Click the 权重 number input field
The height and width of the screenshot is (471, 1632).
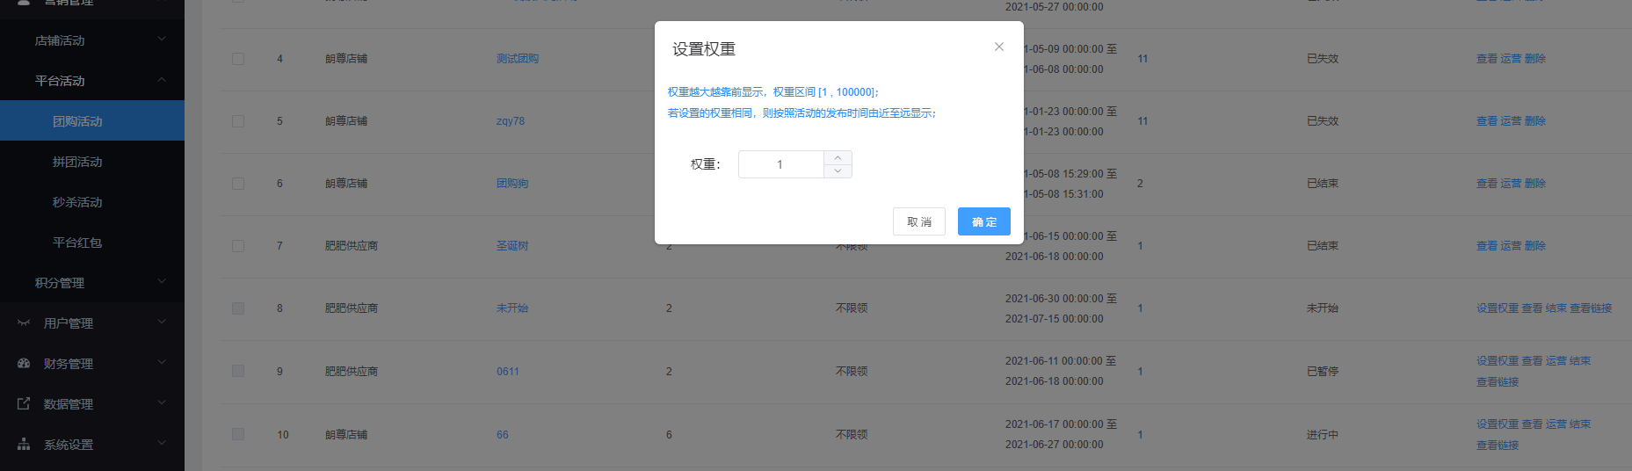(x=780, y=164)
